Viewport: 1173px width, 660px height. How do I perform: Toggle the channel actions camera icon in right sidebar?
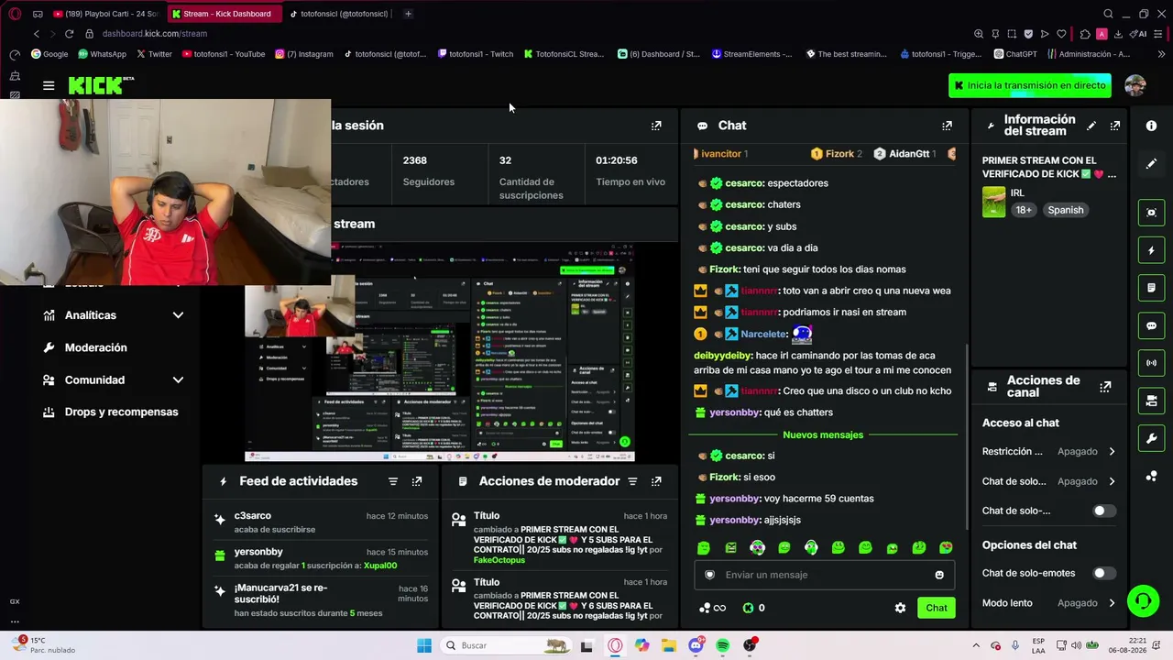click(1152, 401)
